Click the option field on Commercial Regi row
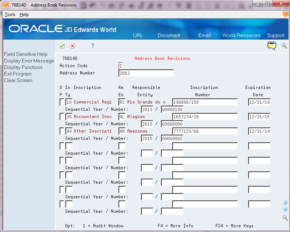The width and height of the screenshot is (290, 232). click(x=62, y=102)
